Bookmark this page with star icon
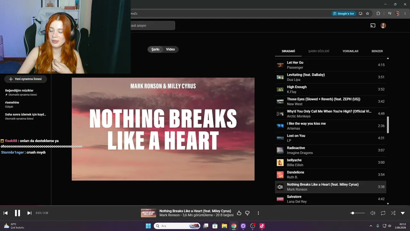 (367, 13)
